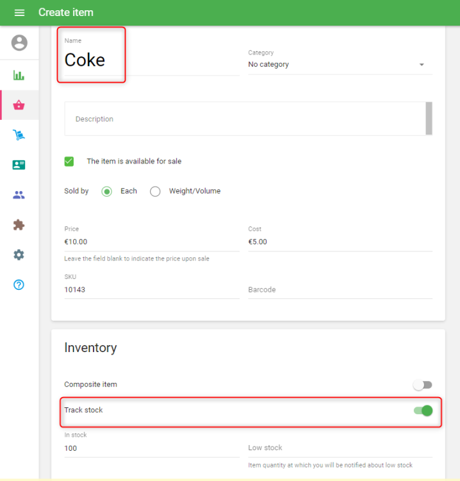
Task: Click the Price field showing €10.00
Action: click(x=151, y=242)
